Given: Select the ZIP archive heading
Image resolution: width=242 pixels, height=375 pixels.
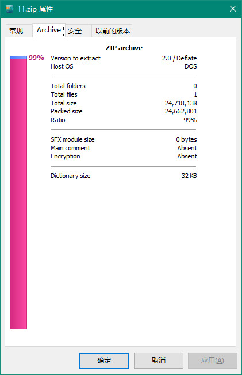Looking at the screenshot, I should 124,48.
